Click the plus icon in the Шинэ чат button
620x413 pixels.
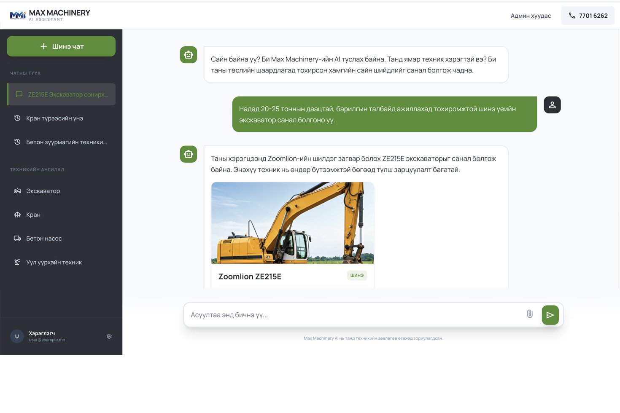coord(43,46)
